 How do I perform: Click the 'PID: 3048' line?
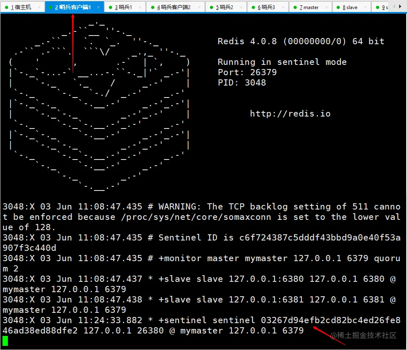point(242,83)
